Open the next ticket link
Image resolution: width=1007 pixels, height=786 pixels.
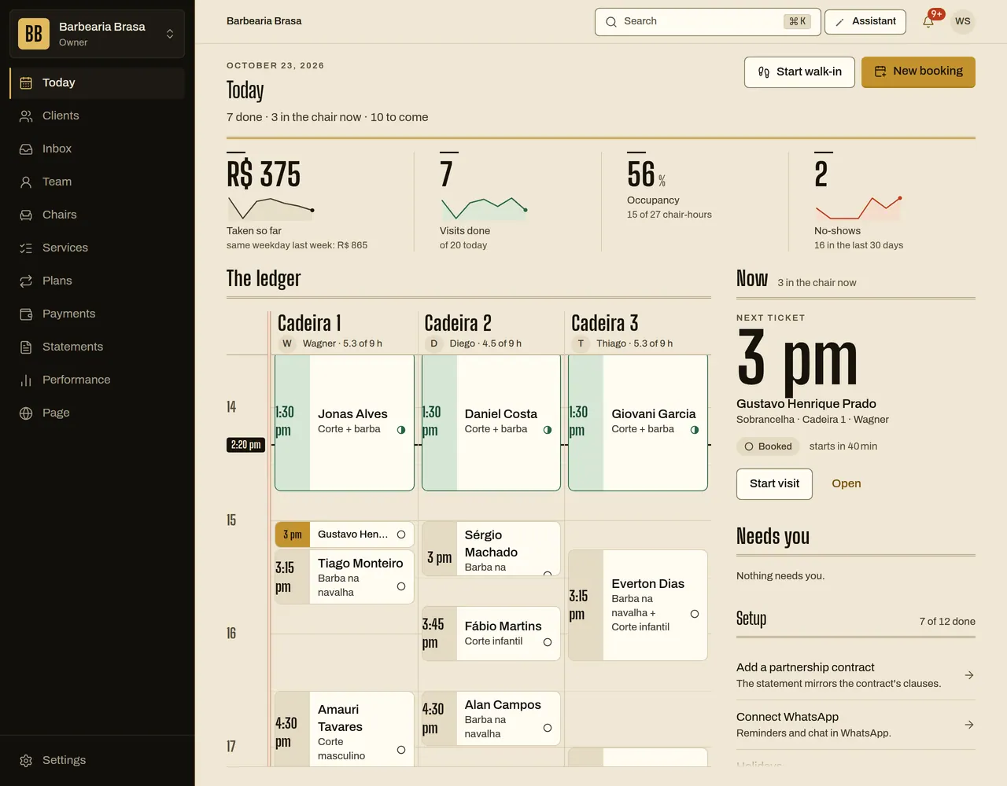pos(847,483)
